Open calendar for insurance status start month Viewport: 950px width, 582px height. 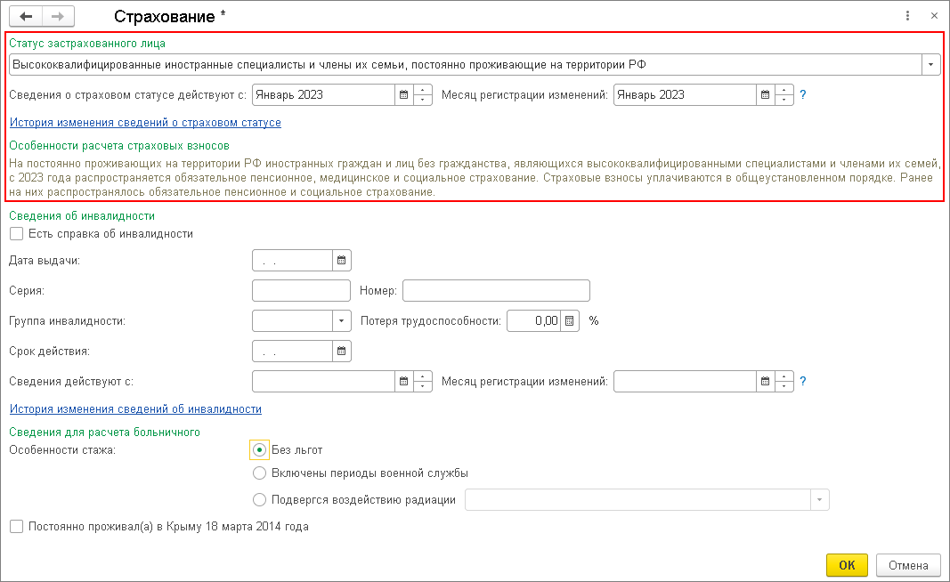click(403, 94)
